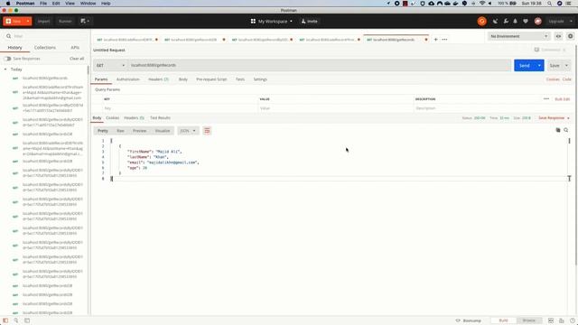Image resolution: width=578 pixels, height=325 pixels.
Task: Click the Import button
Action: coord(43,22)
